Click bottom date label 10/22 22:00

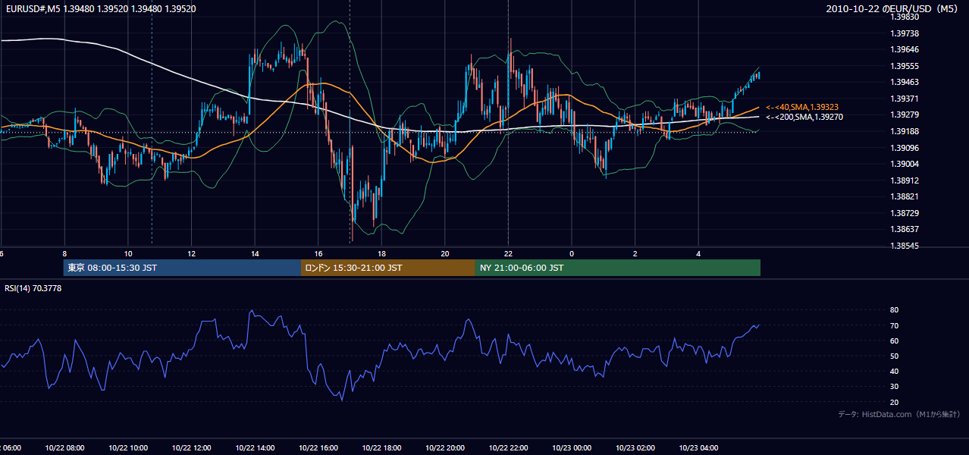click(508, 448)
